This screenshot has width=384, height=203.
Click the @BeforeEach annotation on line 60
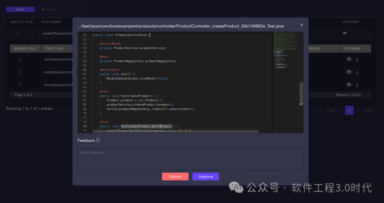click(109, 70)
